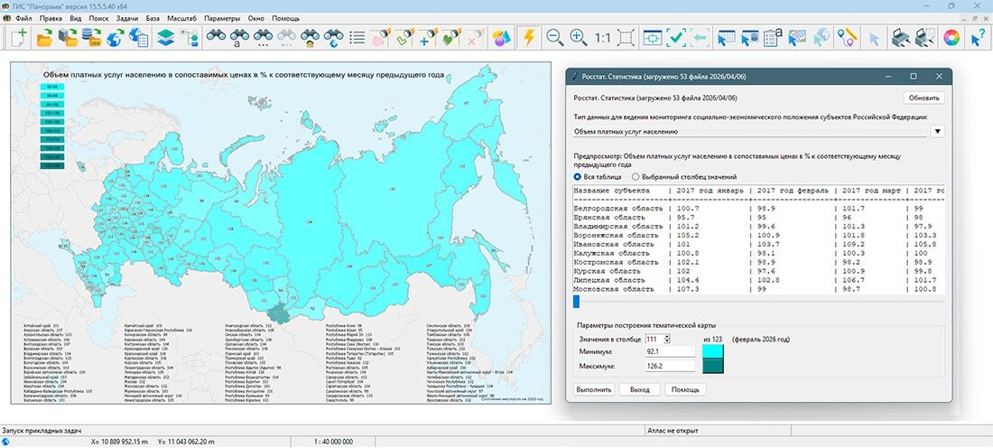Select the 'Вся таблица' radio option
This screenshot has width=993, height=448.
[579, 177]
